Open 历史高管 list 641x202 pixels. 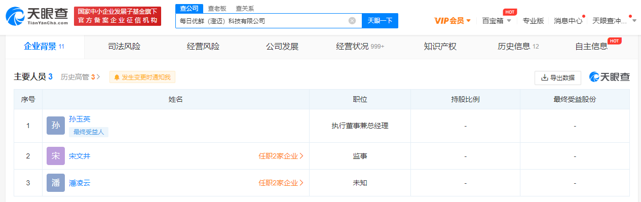click(x=80, y=77)
